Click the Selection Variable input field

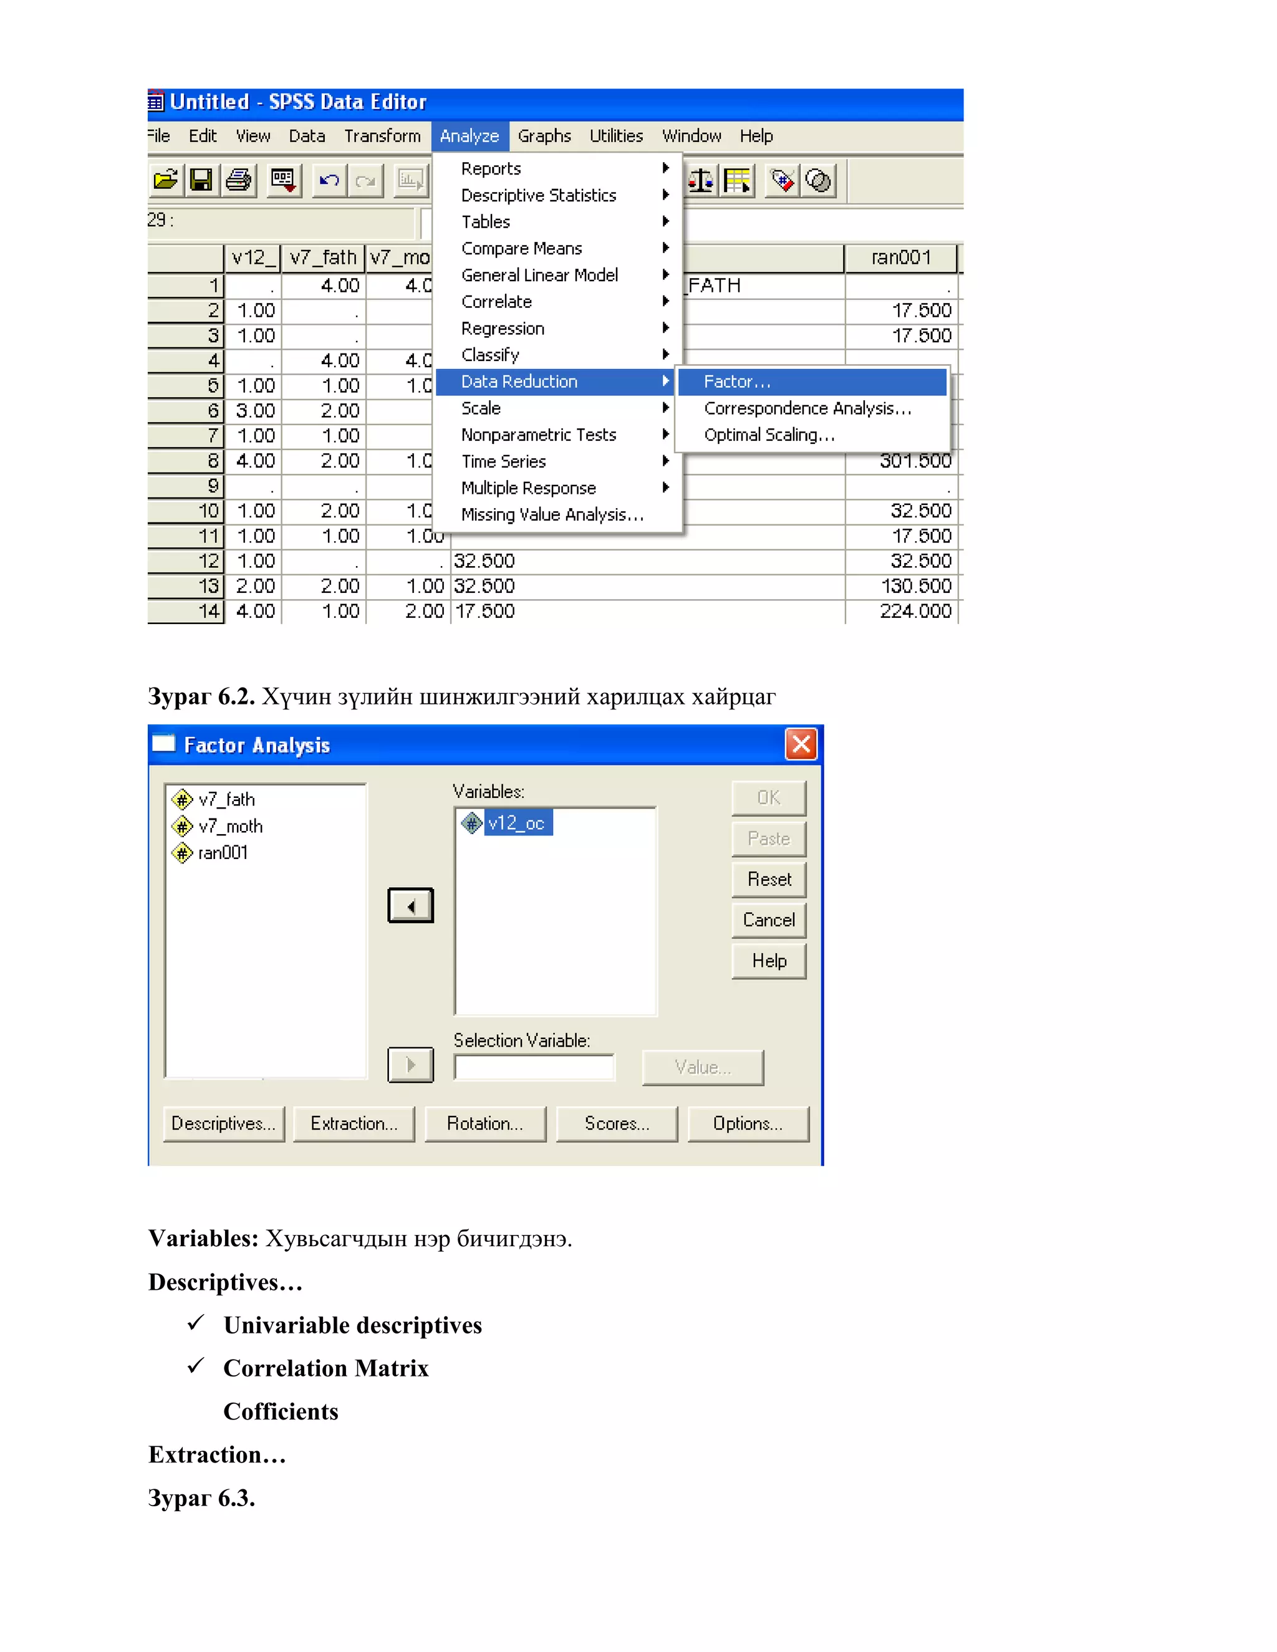tap(534, 1067)
